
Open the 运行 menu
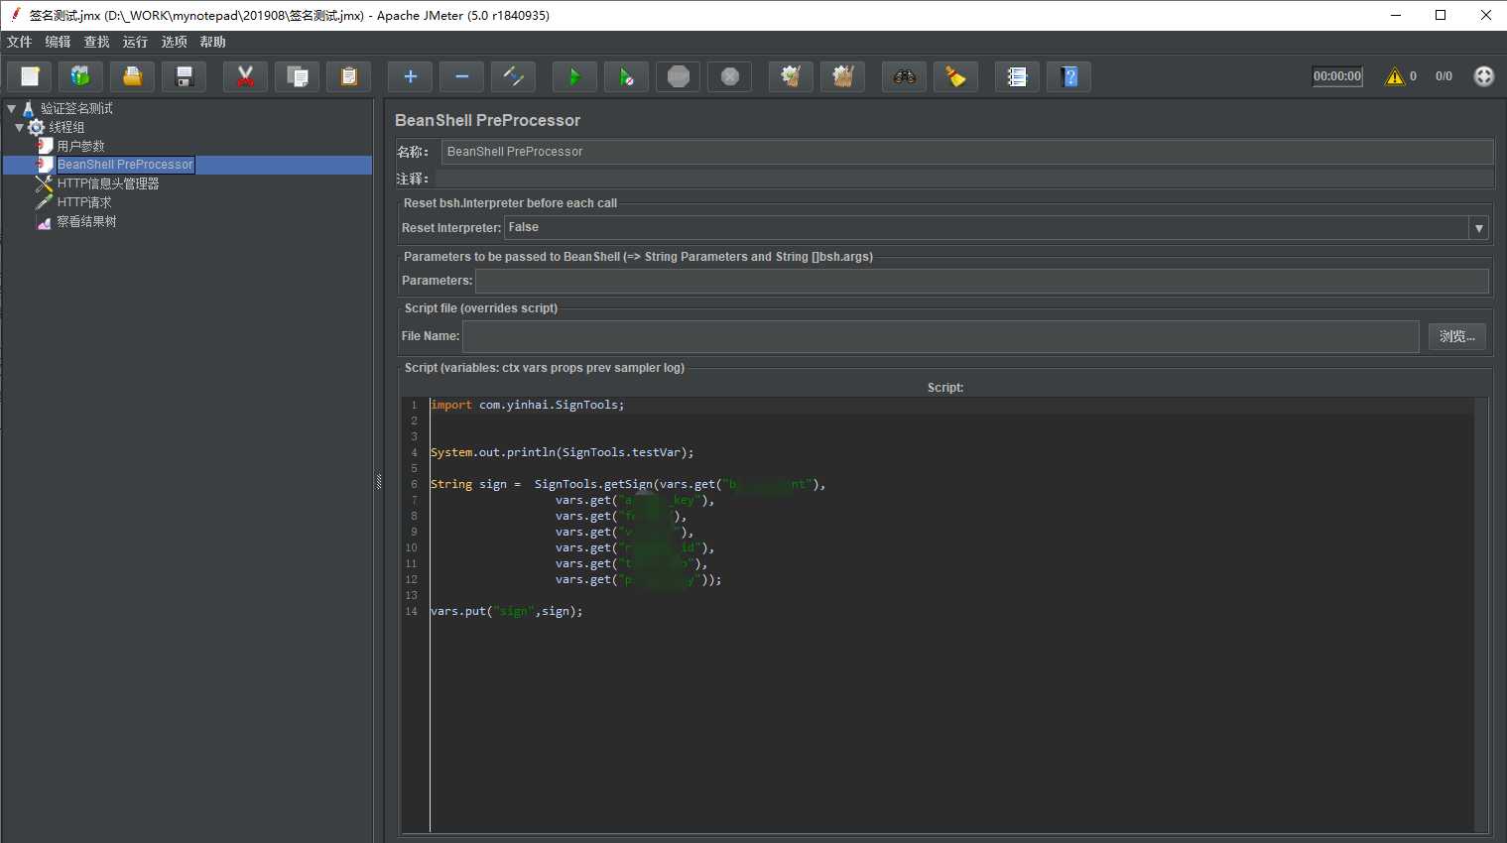(x=135, y=42)
